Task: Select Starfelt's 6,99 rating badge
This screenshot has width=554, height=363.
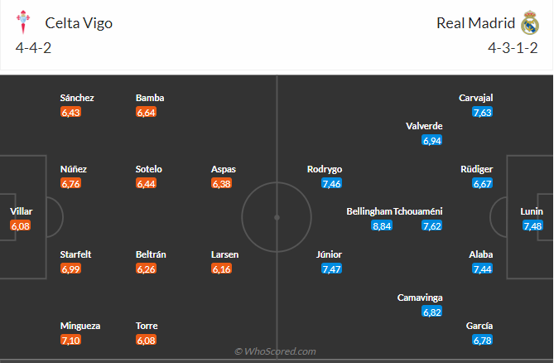Action: 71,269
